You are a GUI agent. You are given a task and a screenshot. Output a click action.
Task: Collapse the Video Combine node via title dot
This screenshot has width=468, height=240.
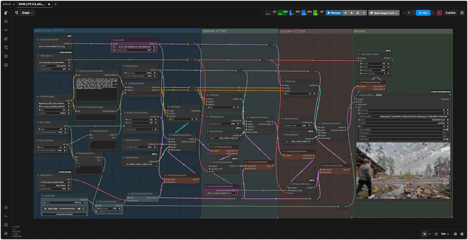358,95
